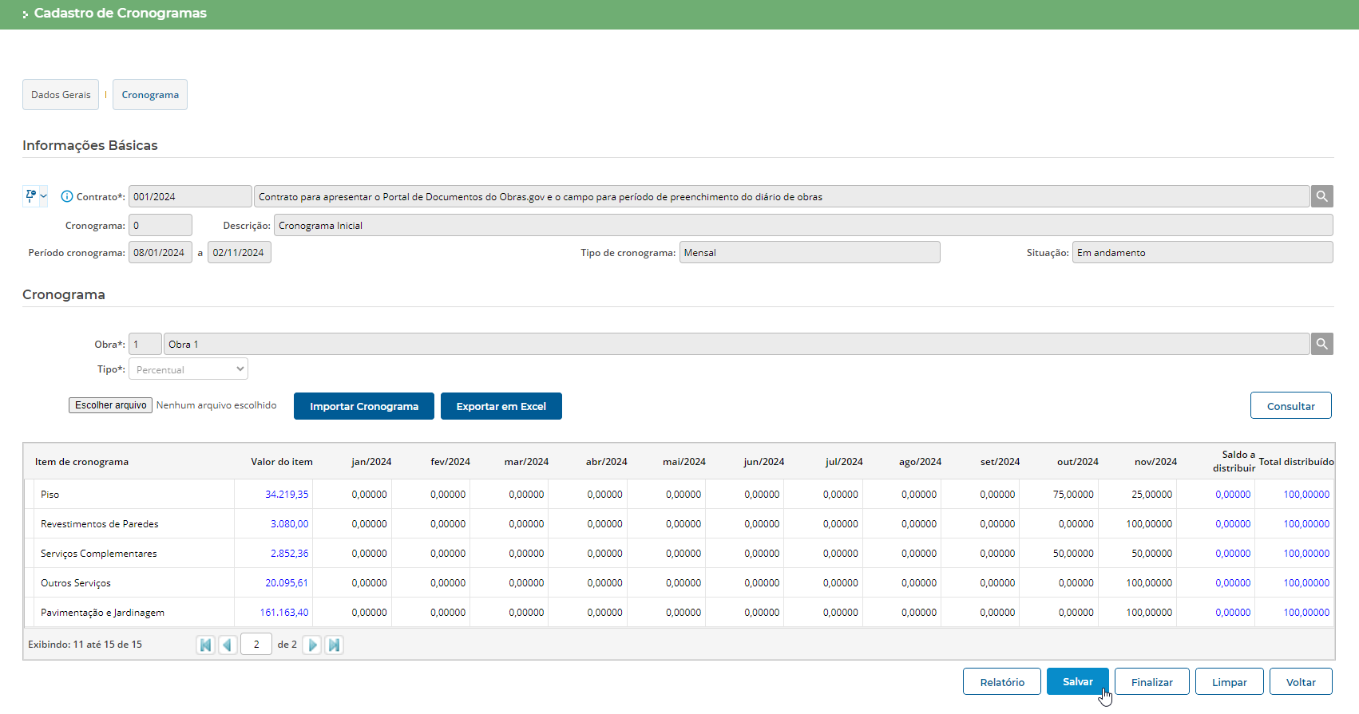Click Exportar em Excel button

click(x=501, y=406)
